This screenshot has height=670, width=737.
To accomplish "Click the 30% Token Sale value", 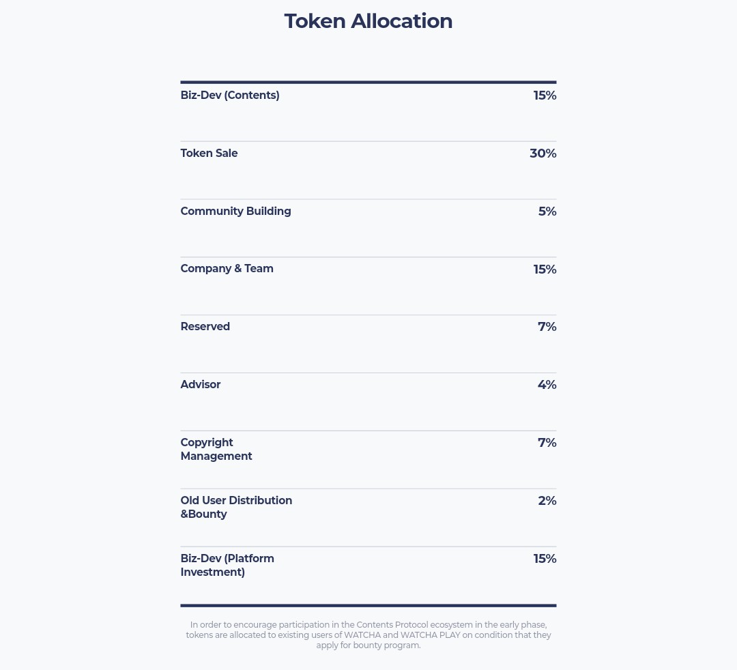I will pyautogui.click(x=543, y=153).
